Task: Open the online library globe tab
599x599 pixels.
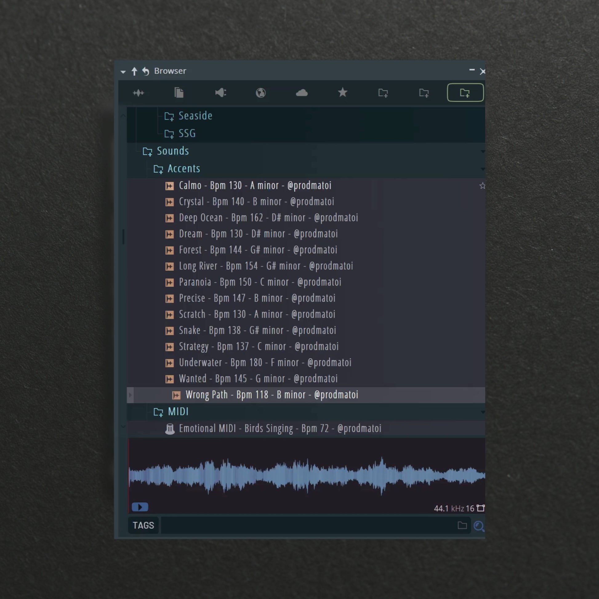Action: pyautogui.click(x=261, y=93)
